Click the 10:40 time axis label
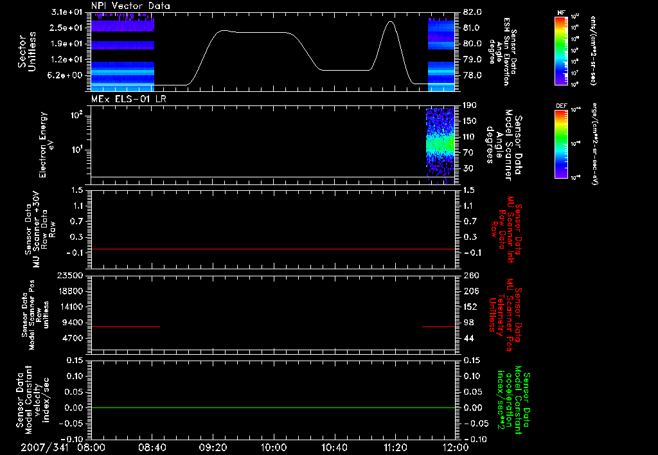Image resolution: width=658 pixels, height=455 pixels. (x=334, y=447)
